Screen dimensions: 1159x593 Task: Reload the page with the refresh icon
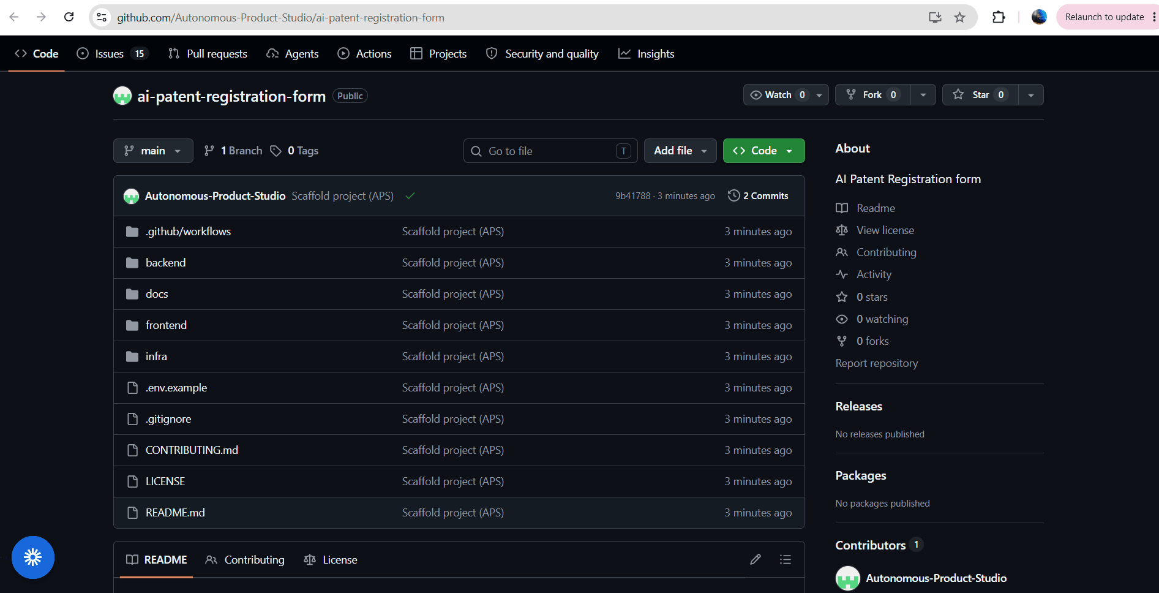point(69,17)
